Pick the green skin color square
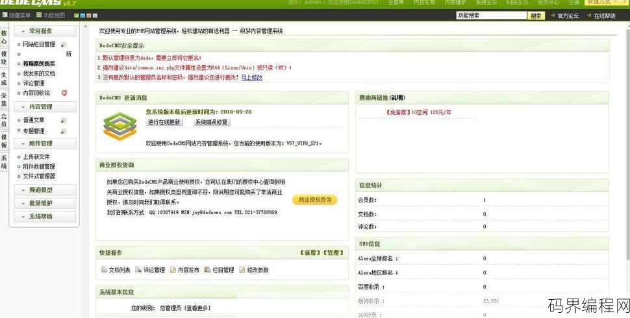Screen dimensions: 630x318 (77, 16)
